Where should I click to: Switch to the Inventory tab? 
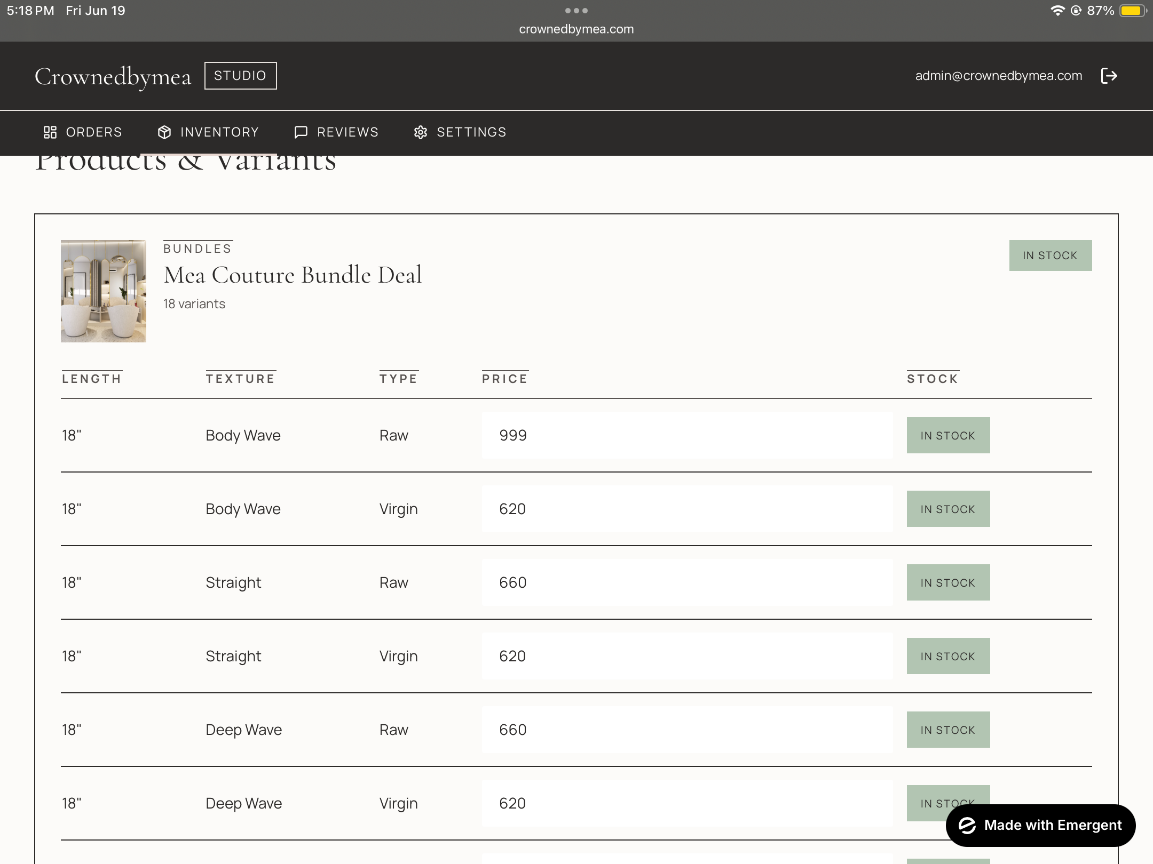(208, 132)
